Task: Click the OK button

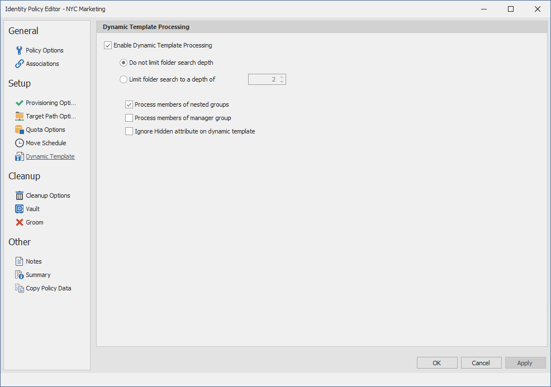Action: pos(437,362)
